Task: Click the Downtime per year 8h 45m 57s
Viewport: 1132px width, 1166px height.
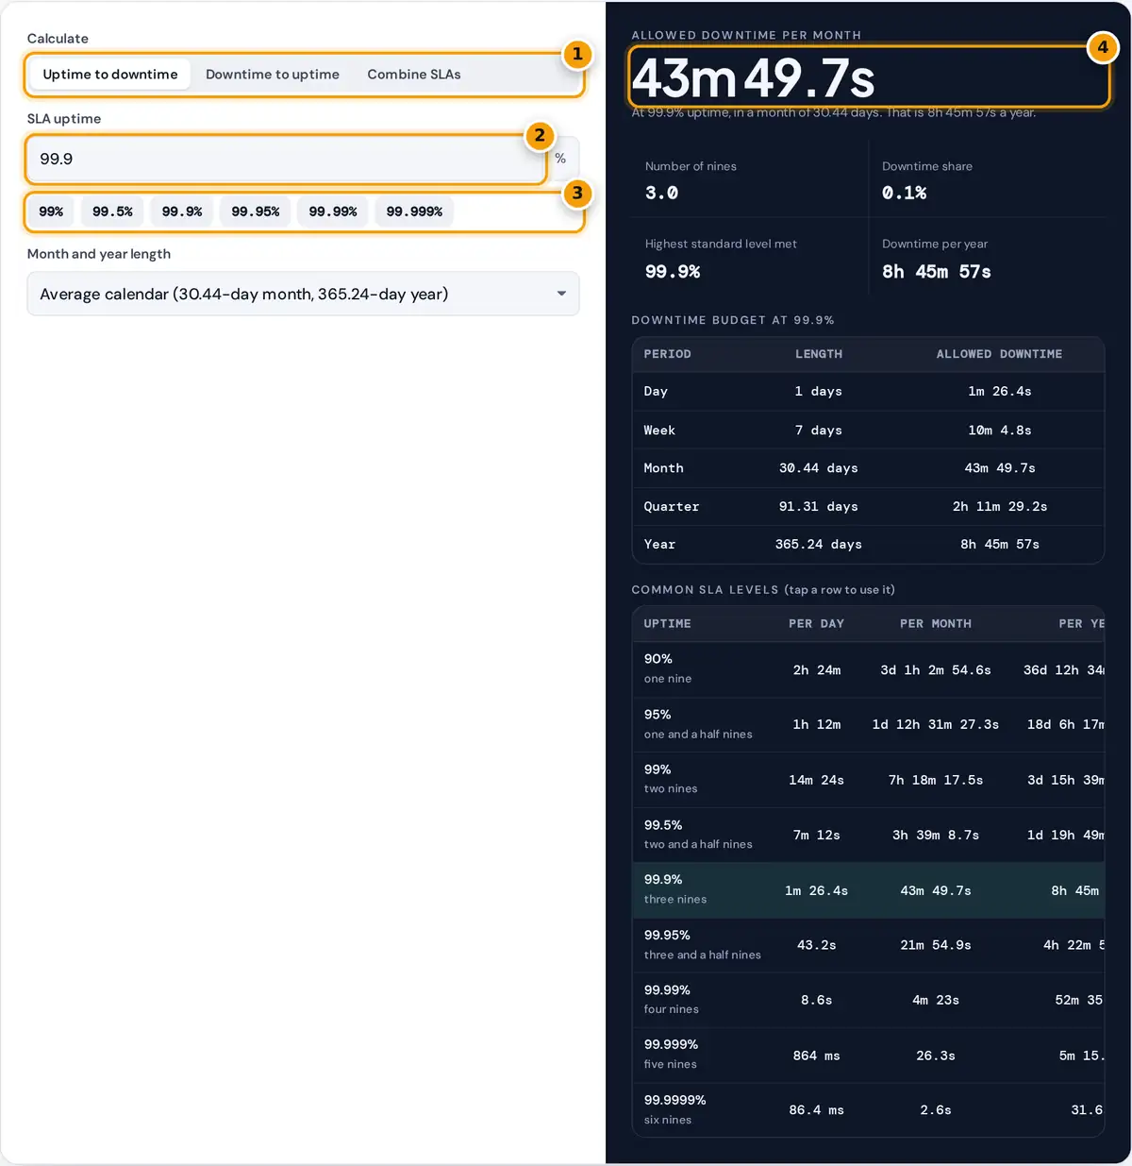Action: [937, 272]
